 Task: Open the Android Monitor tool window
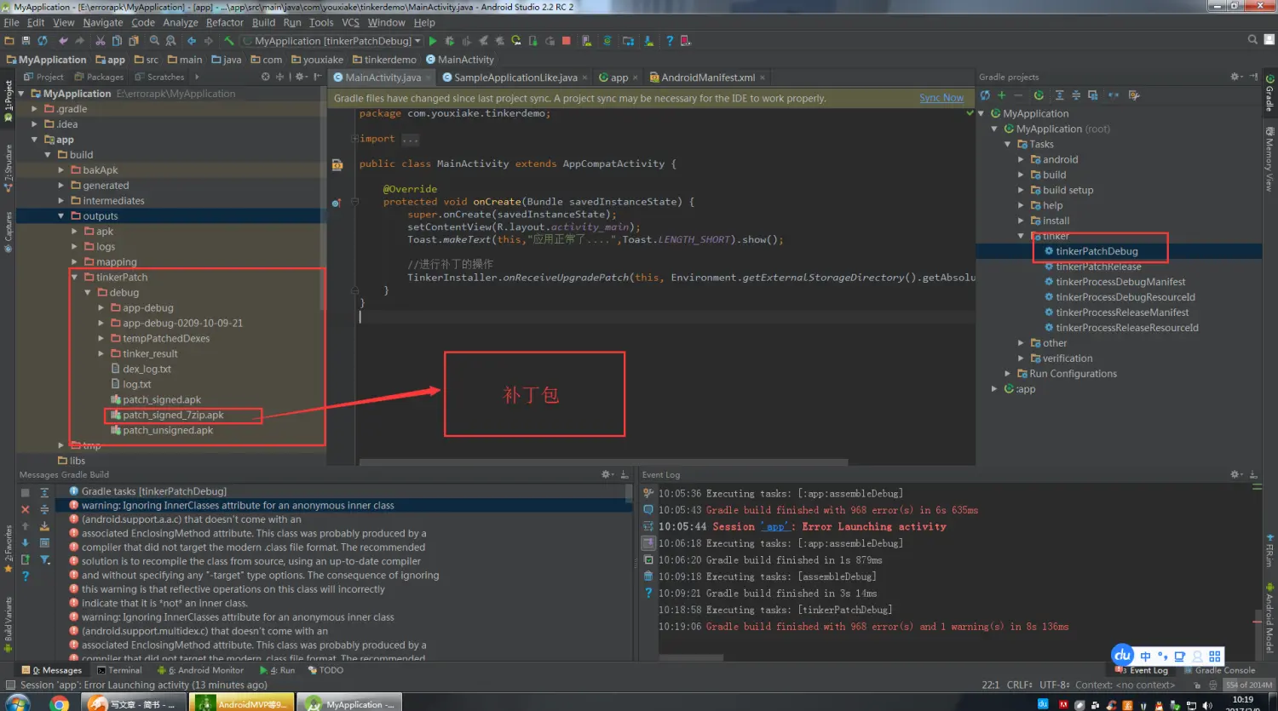click(x=200, y=670)
